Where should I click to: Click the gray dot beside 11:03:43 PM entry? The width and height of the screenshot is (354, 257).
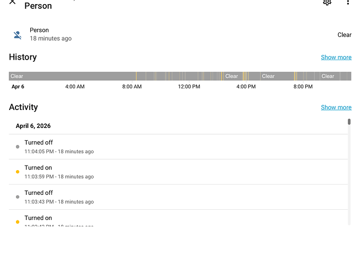[17, 197]
